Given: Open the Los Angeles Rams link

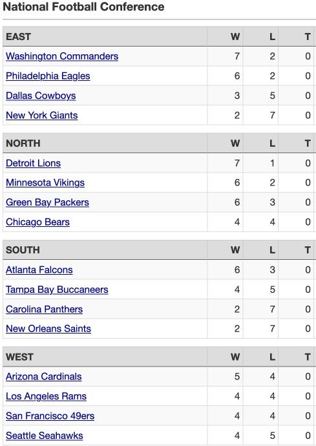Looking at the screenshot, I should tap(46, 396).
